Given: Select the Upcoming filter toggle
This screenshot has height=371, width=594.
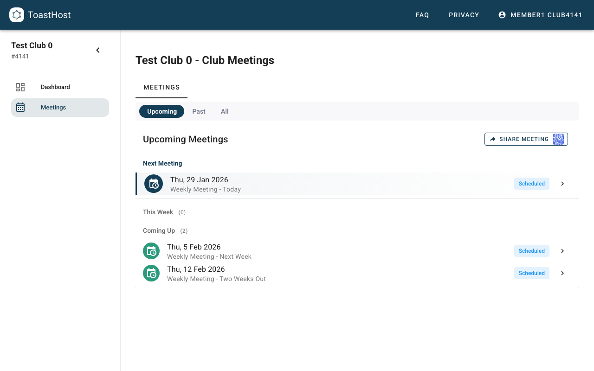Looking at the screenshot, I should click(161, 111).
